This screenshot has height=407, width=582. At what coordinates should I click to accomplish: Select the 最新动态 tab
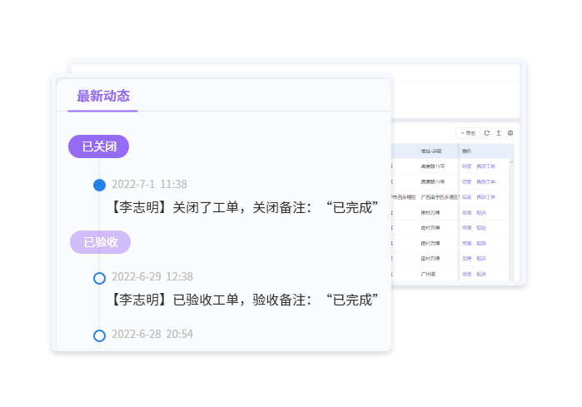(102, 96)
